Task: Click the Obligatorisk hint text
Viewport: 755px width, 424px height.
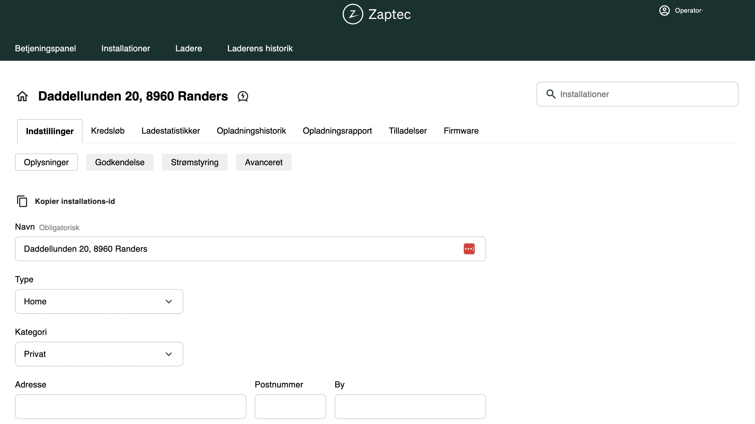Action: 59,228
